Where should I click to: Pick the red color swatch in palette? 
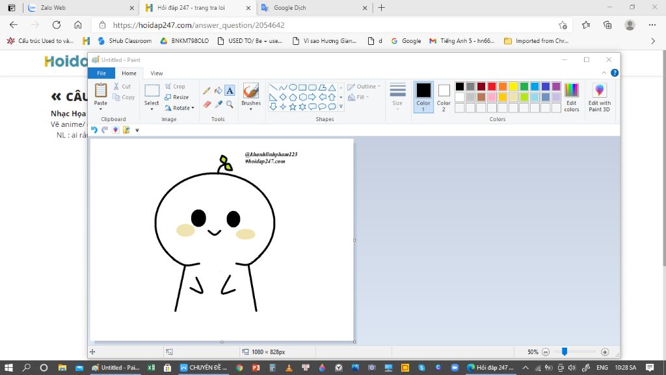point(492,87)
